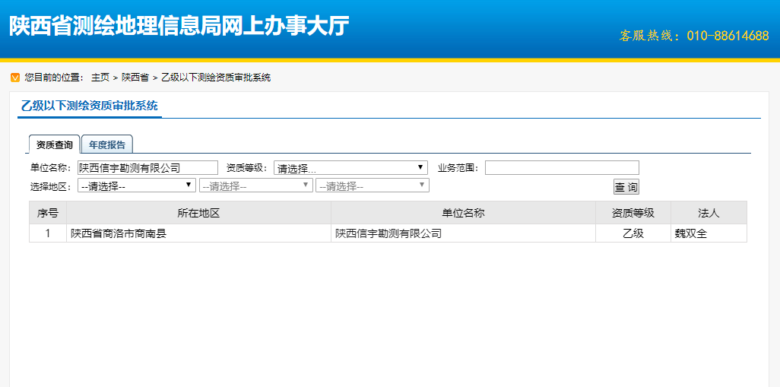Click the 魏双全 legal person cell
780x387 pixels.
(x=690, y=233)
